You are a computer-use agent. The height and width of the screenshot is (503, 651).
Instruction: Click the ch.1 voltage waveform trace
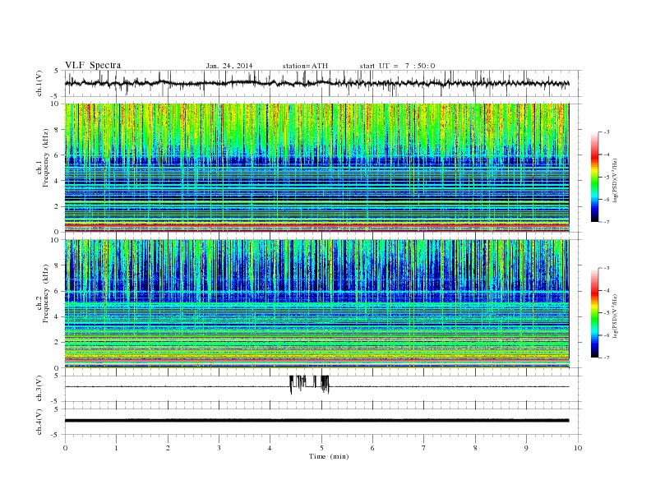pyautogui.click(x=316, y=83)
